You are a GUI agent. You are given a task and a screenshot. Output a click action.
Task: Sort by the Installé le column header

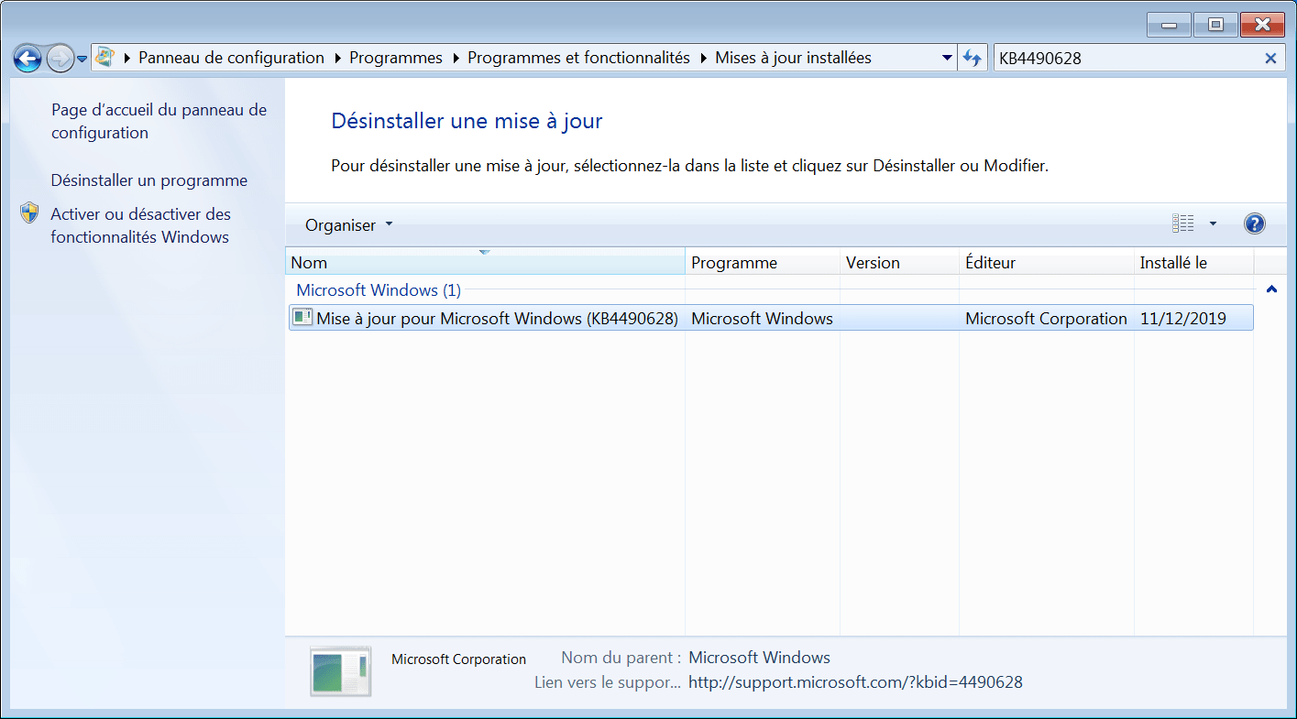(x=1193, y=262)
